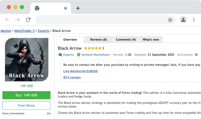This screenshot has width=201, height=119.
Task: Open MetaTrader 5 breadcrumb link
Action: coord(24,31)
